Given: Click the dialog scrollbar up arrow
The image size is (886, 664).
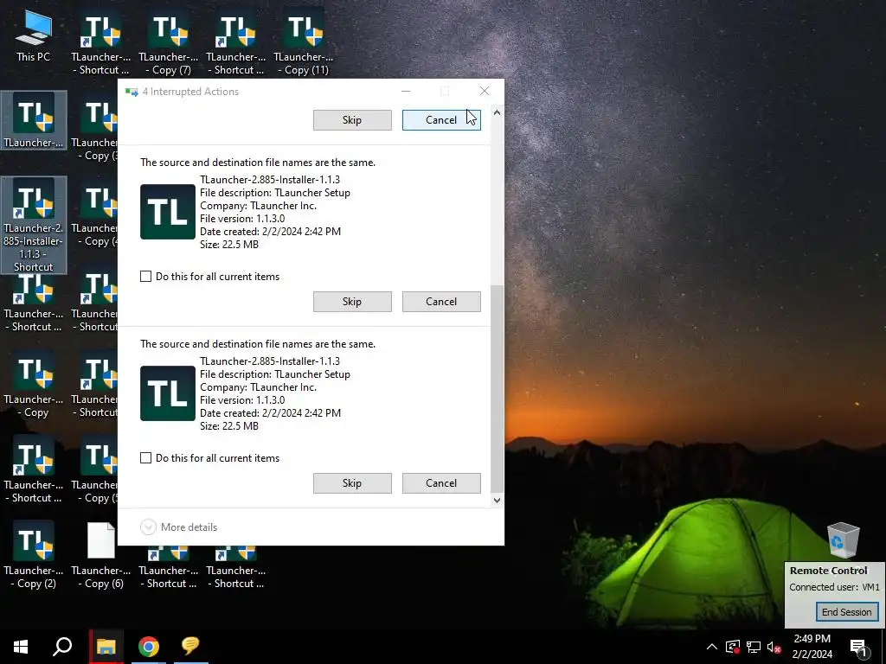Looking at the screenshot, I should coord(497,112).
